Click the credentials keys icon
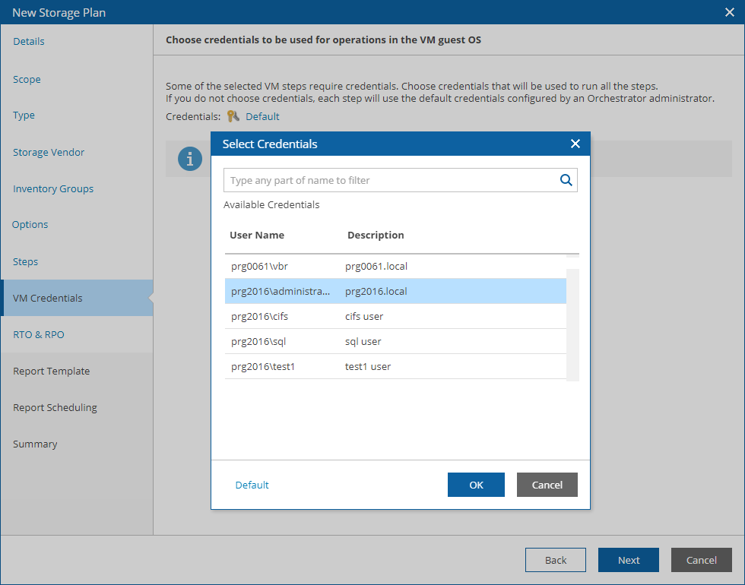745x585 pixels. click(233, 116)
